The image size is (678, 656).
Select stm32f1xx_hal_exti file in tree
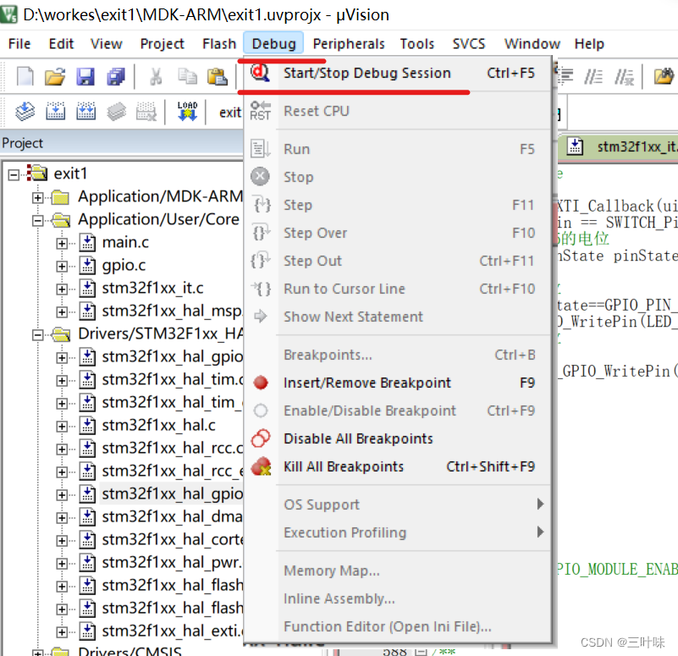[172, 631]
